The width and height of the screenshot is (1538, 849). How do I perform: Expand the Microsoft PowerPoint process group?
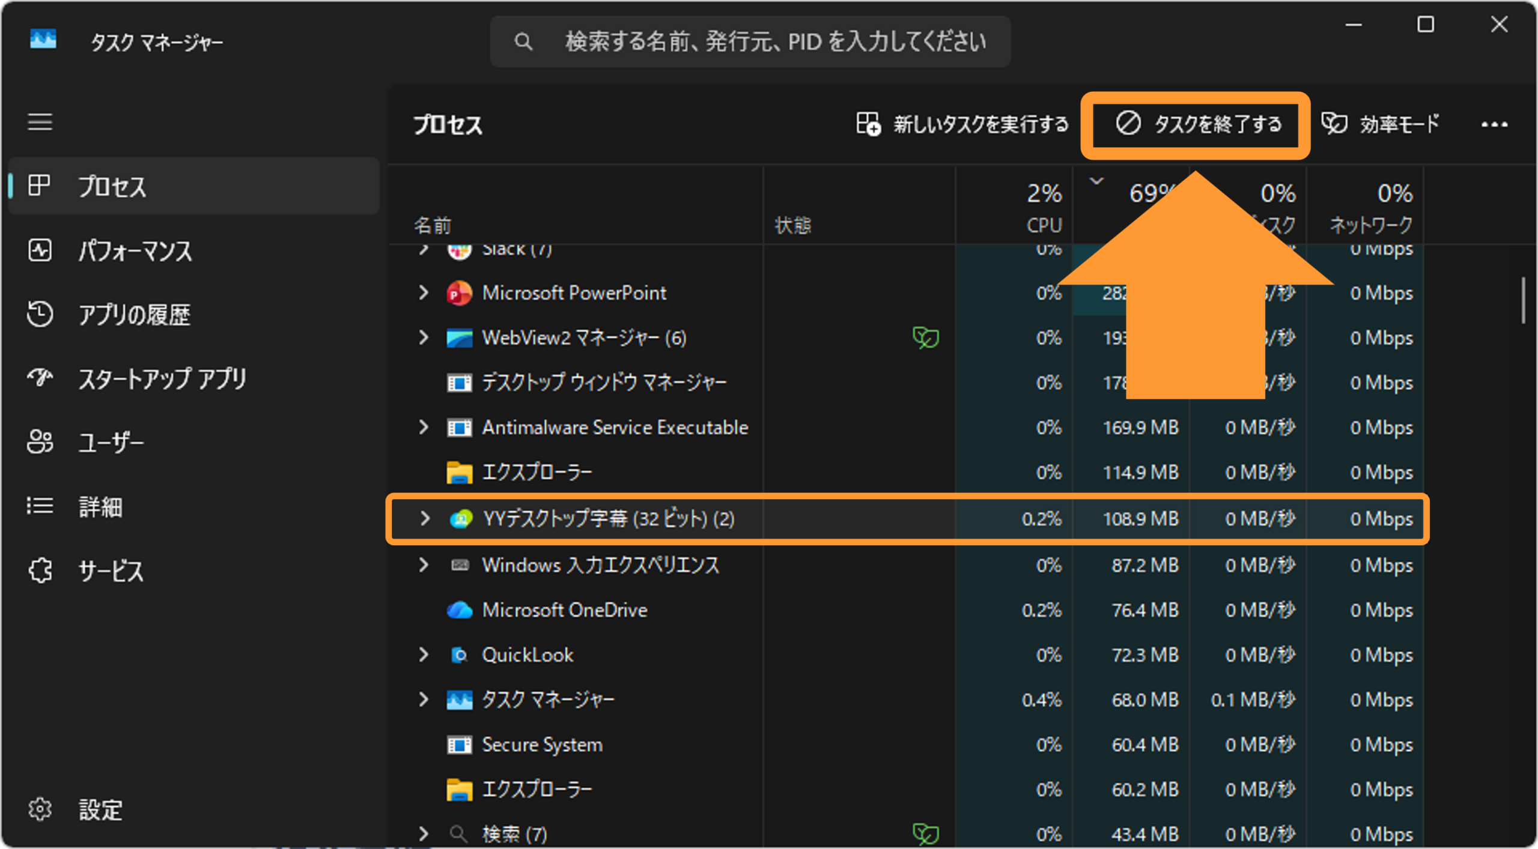pos(424,292)
